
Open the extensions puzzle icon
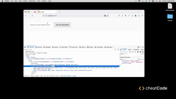pyautogui.click(x=139, y=16)
